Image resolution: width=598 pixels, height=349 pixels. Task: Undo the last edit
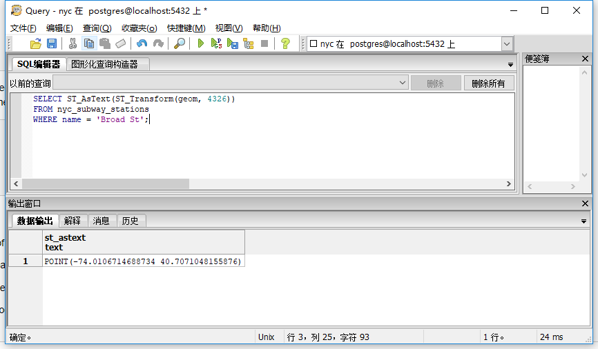[142, 44]
